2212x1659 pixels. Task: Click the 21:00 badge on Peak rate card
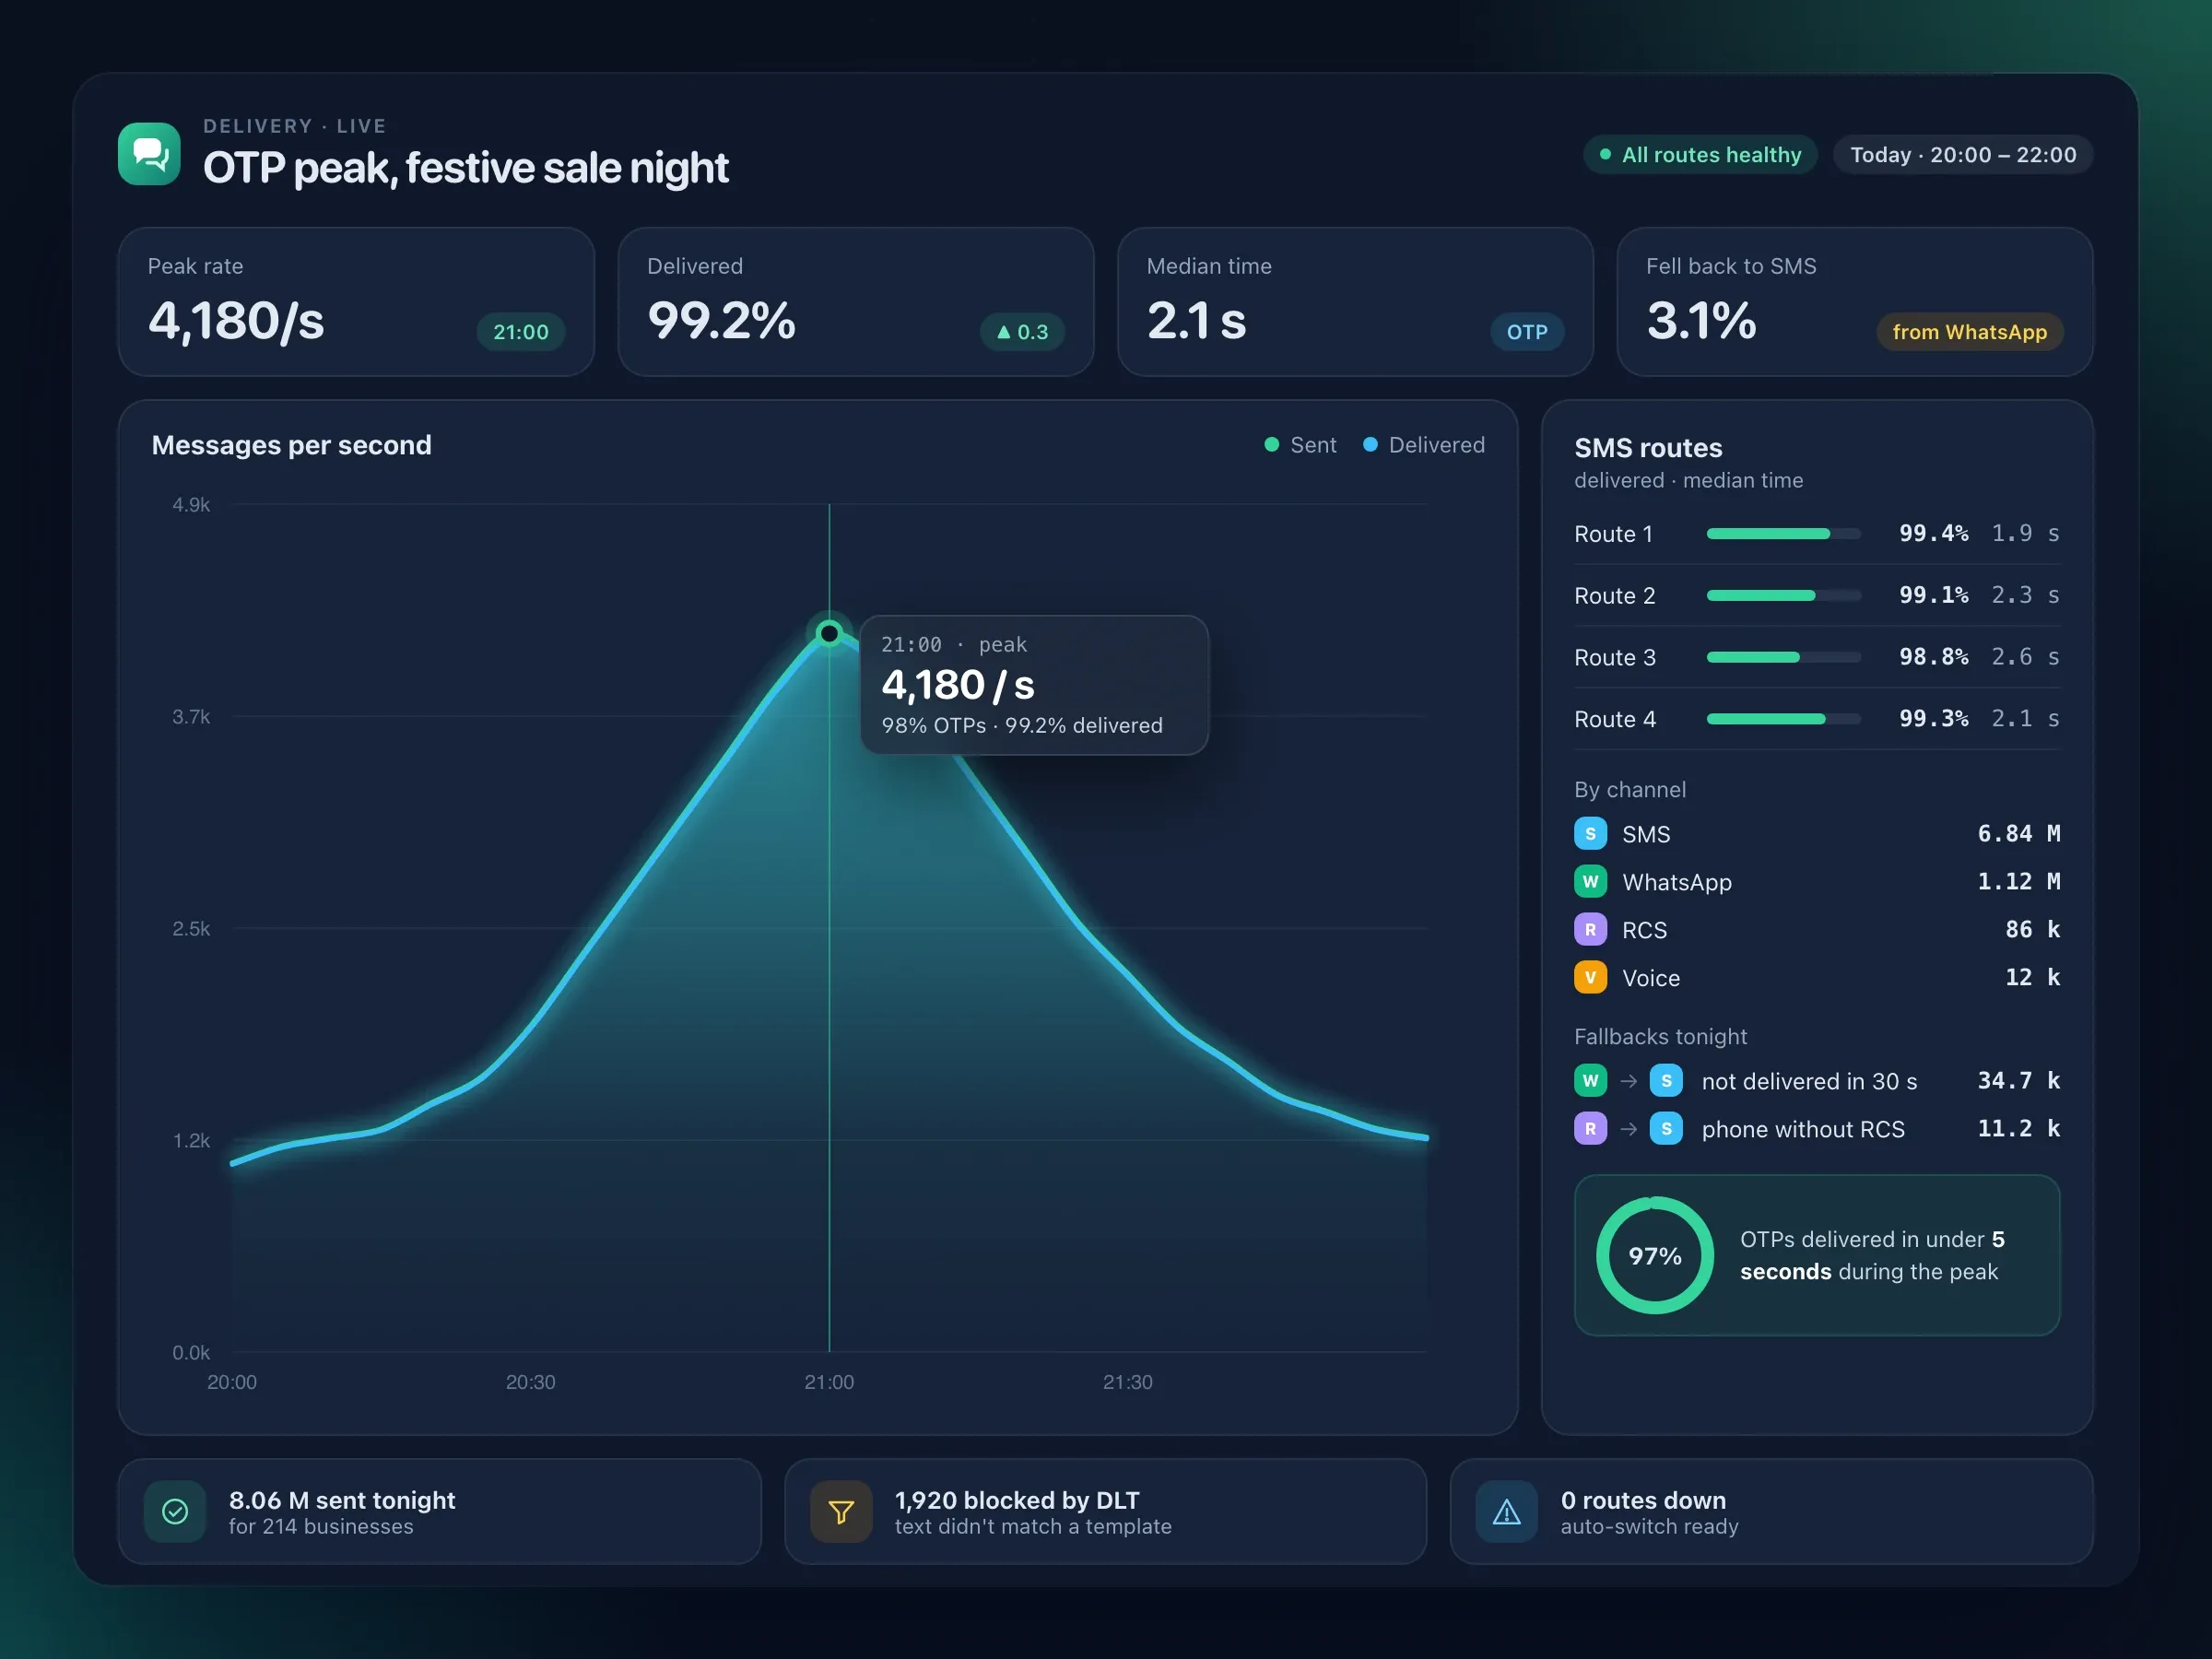coord(521,332)
